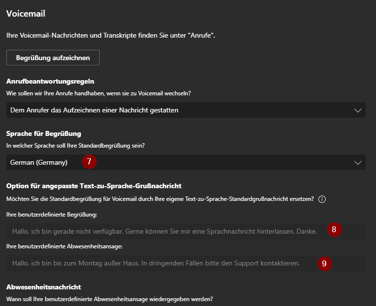Click the info icon beside text-to-speech question
Viewport: 376px width, 306px height.
click(322, 199)
